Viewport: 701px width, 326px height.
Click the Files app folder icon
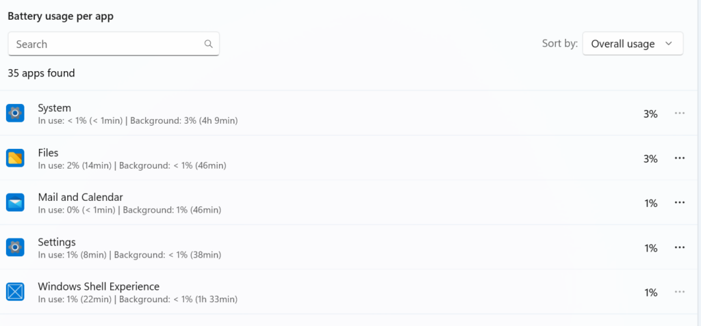[15, 158]
